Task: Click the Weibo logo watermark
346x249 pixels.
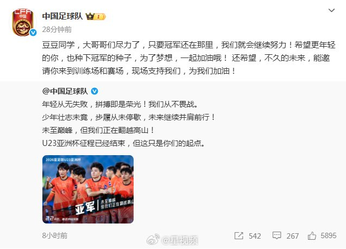Action: click(153, 240)
